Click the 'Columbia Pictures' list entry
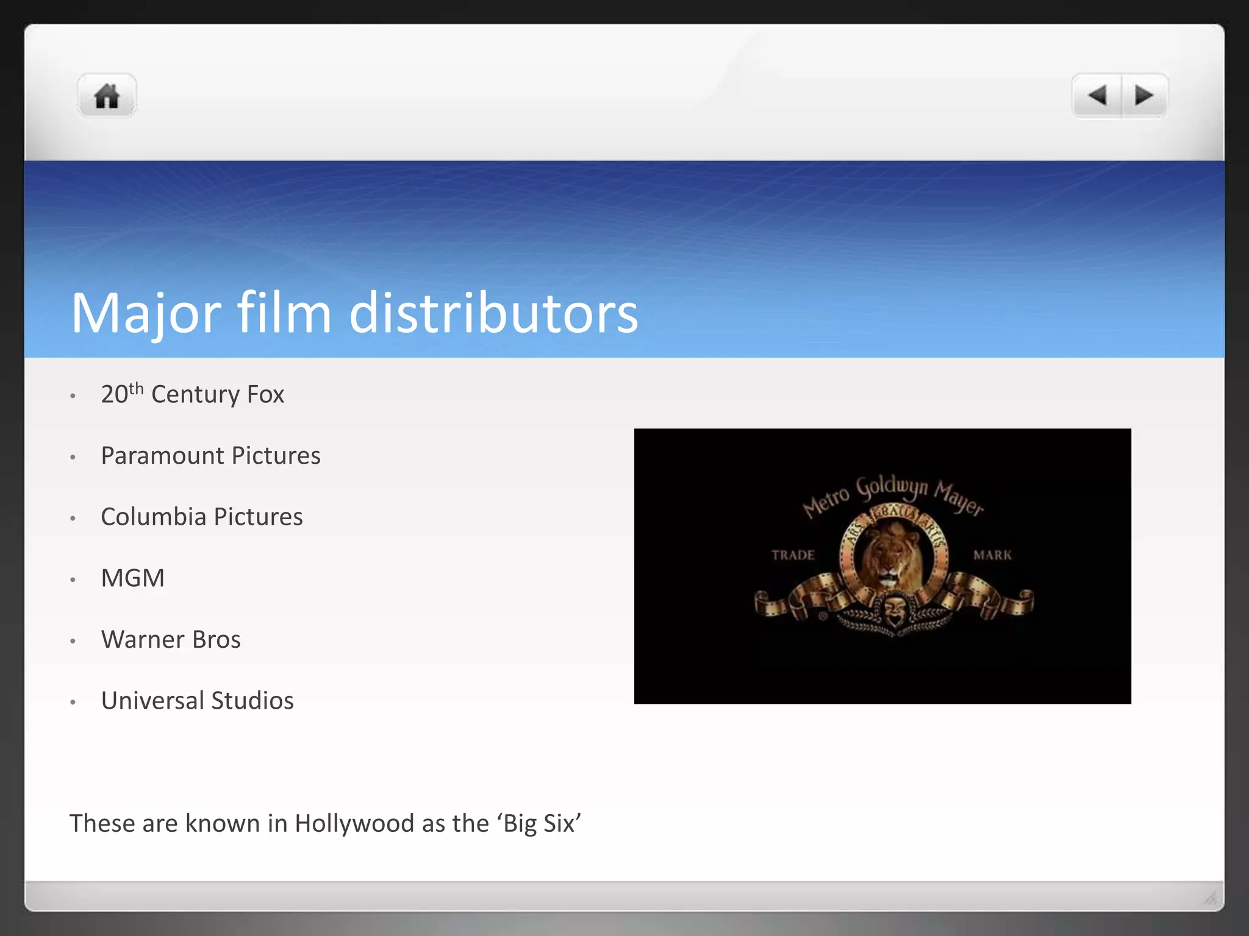The width and height of the screenshot is (1249, 936). (202, 517)
